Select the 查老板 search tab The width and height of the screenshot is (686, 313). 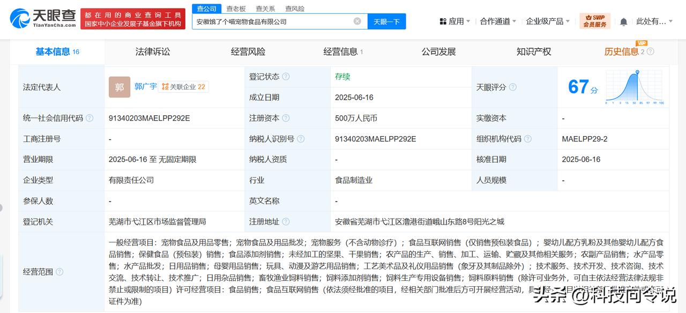[x=236, y=9]
